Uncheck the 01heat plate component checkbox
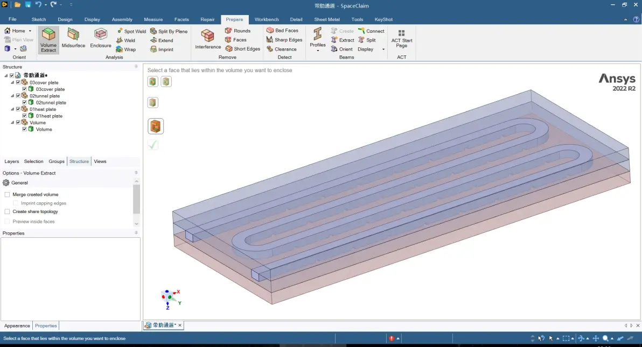This screenshot has width=642, height=347. [18, 109]
